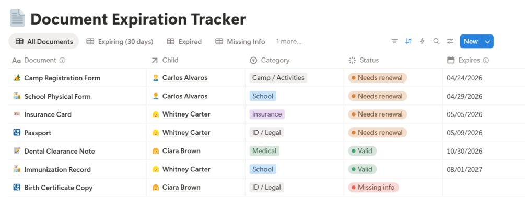
Task: Click the info icon beside Document header
Action: pos(62,60)
